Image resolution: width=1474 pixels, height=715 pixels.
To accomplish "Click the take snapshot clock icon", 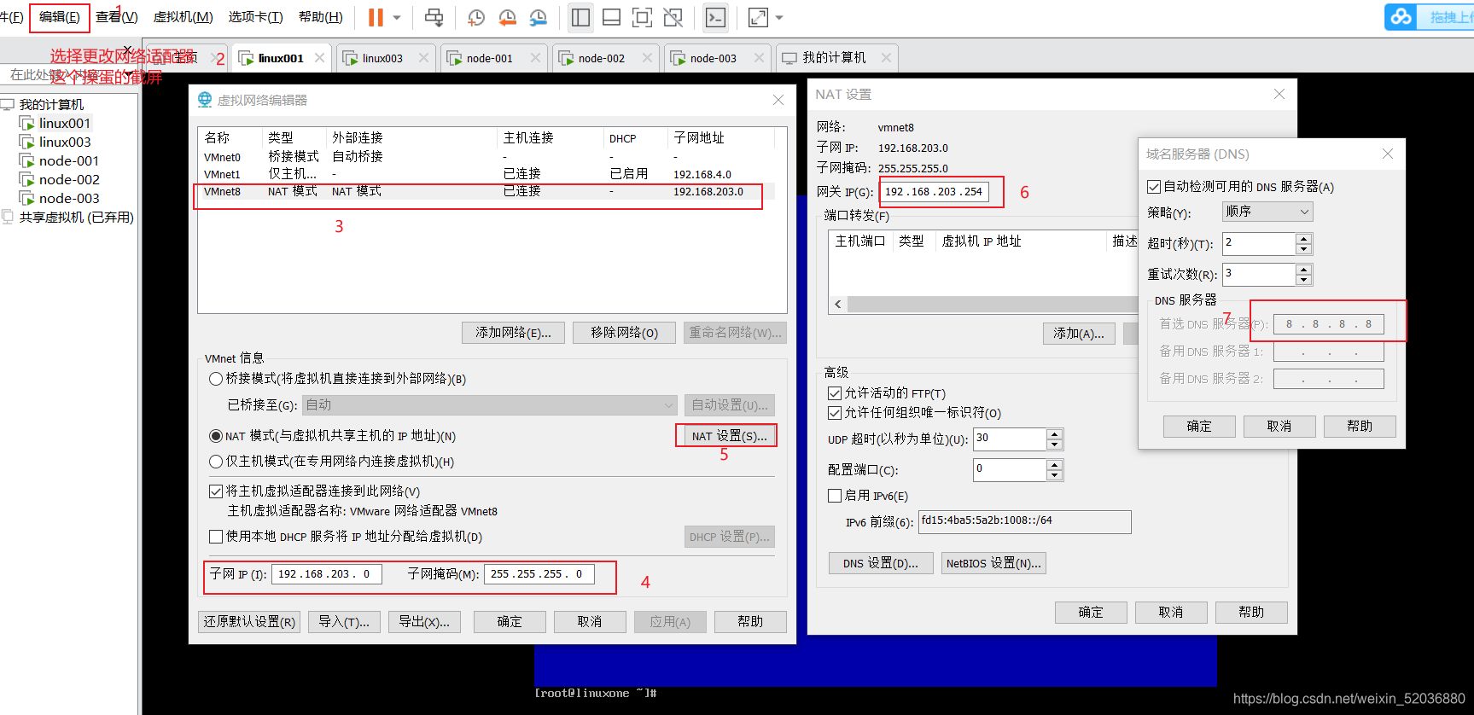I will (x=476, y=17).
